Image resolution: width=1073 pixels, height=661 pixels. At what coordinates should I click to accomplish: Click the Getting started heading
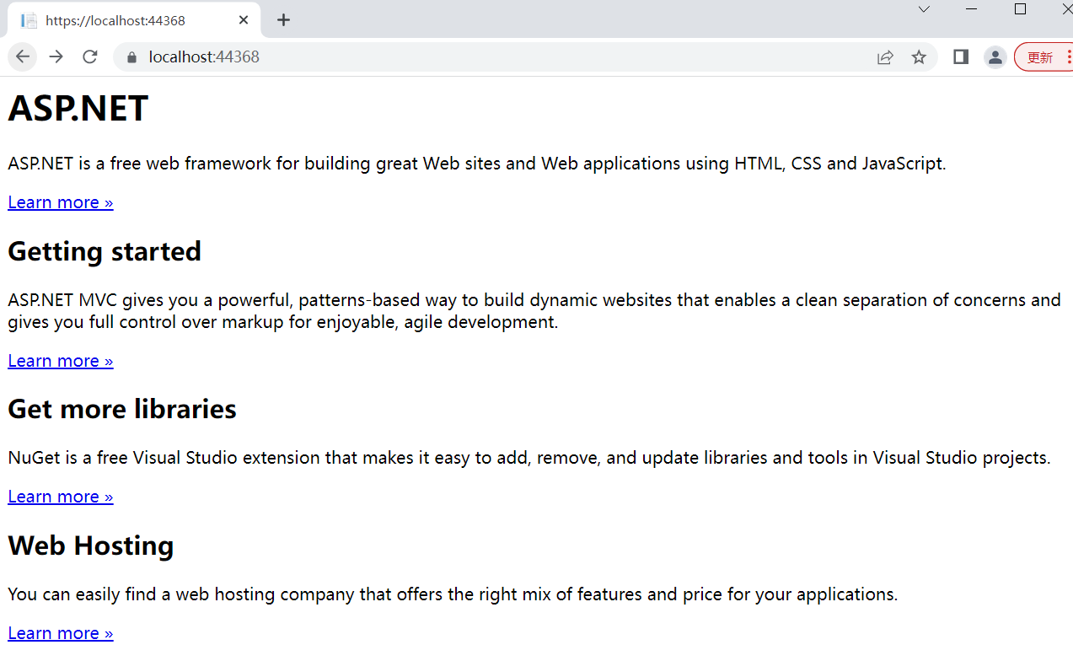point(105,251)
